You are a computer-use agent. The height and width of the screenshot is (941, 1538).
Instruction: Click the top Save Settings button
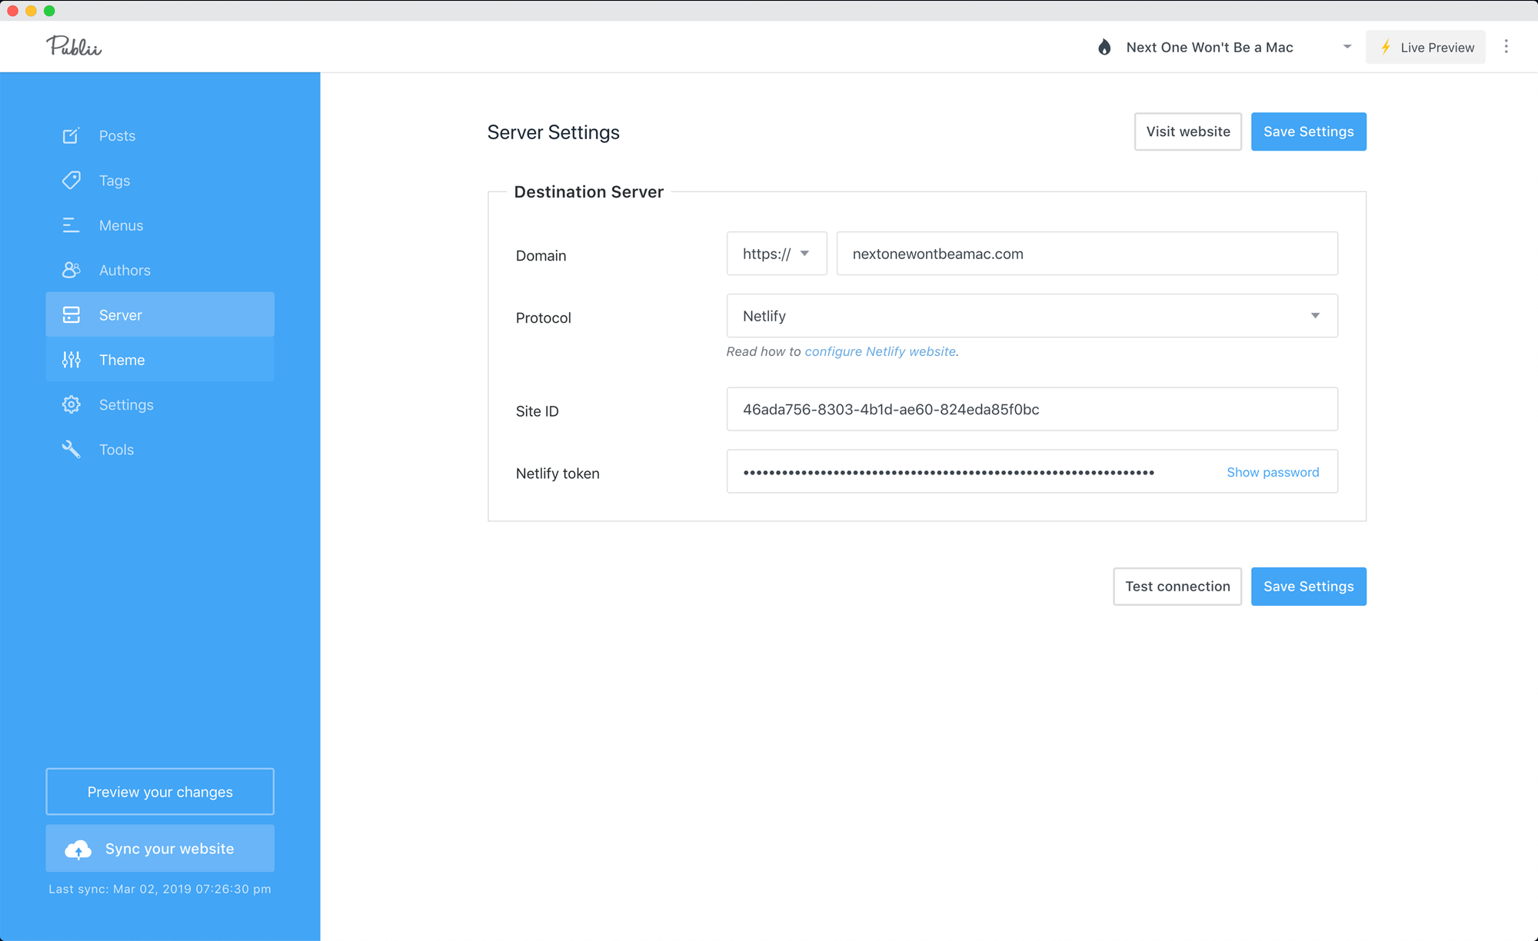coord(1309,131)
